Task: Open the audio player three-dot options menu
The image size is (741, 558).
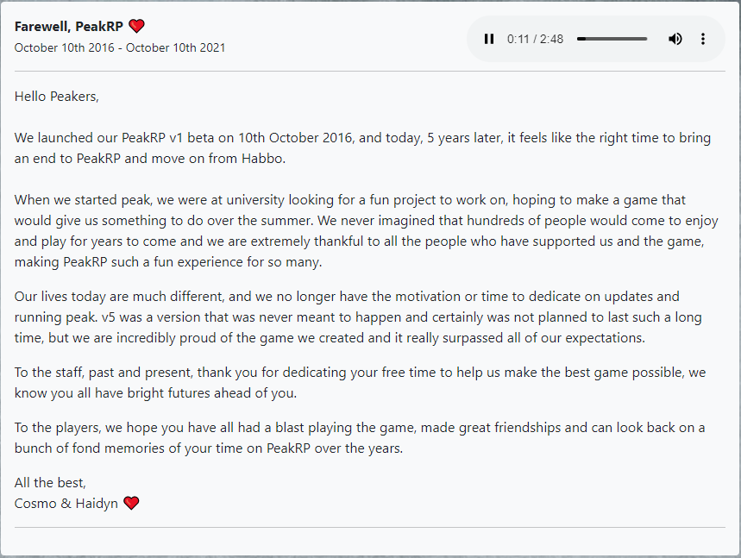Action: [x=703, y=39]
